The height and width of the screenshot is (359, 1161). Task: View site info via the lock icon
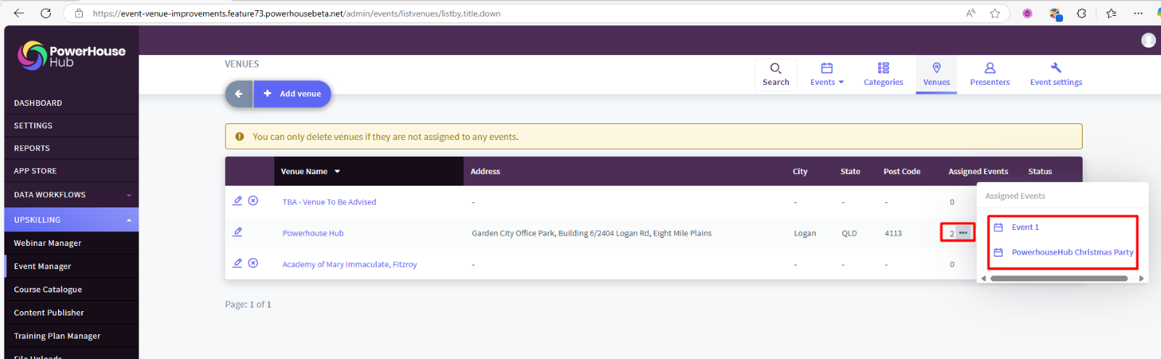(x=78, y=13)
